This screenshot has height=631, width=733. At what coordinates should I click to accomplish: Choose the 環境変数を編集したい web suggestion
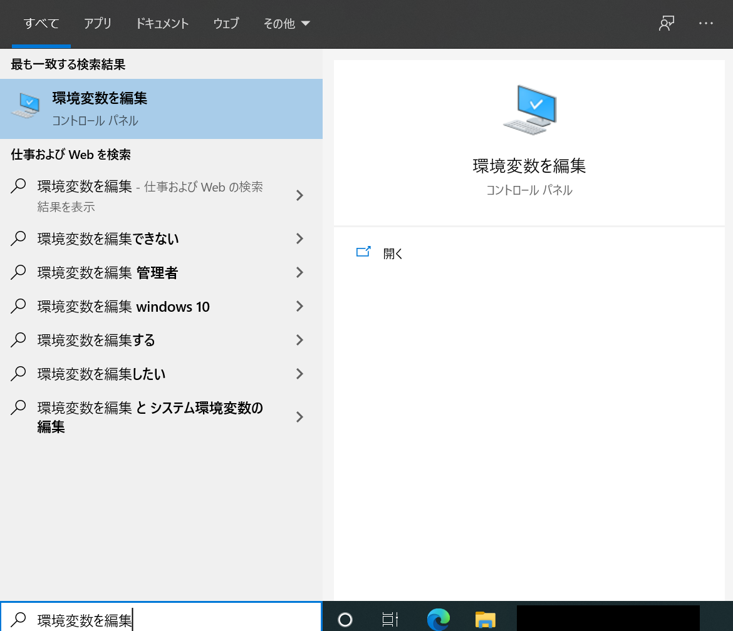click(x=101, y=374)
